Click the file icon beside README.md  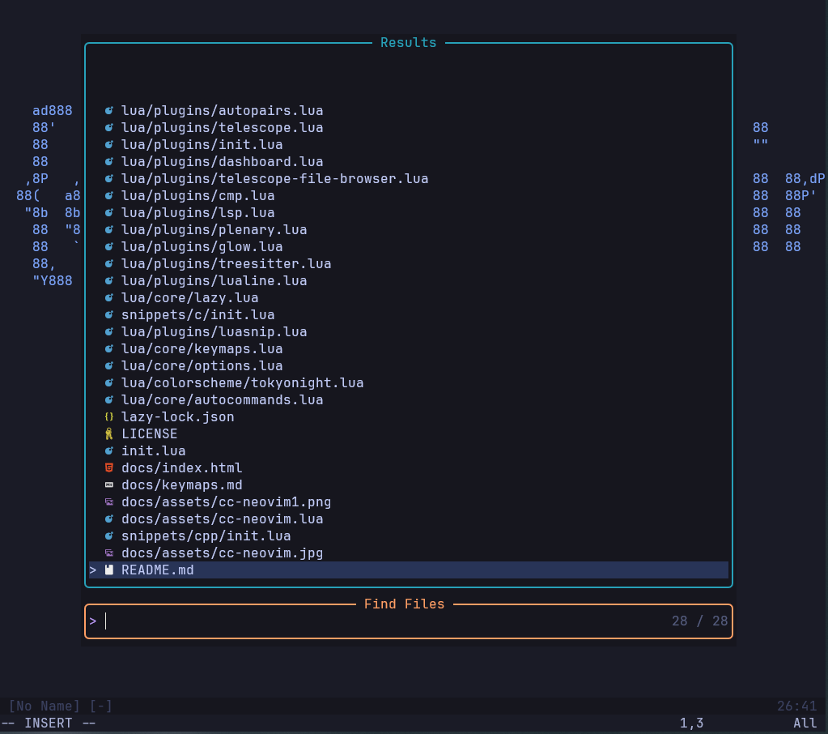tap(109, 570)
